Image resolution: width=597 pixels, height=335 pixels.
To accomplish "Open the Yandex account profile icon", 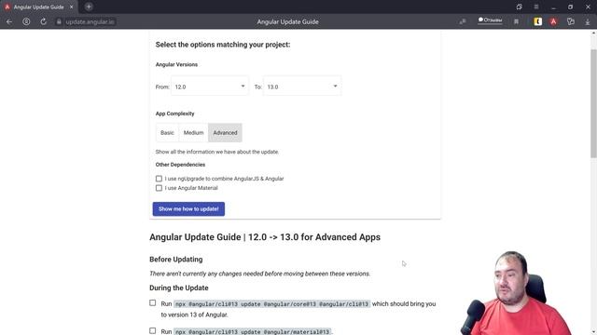I will [x=26, y=21].
